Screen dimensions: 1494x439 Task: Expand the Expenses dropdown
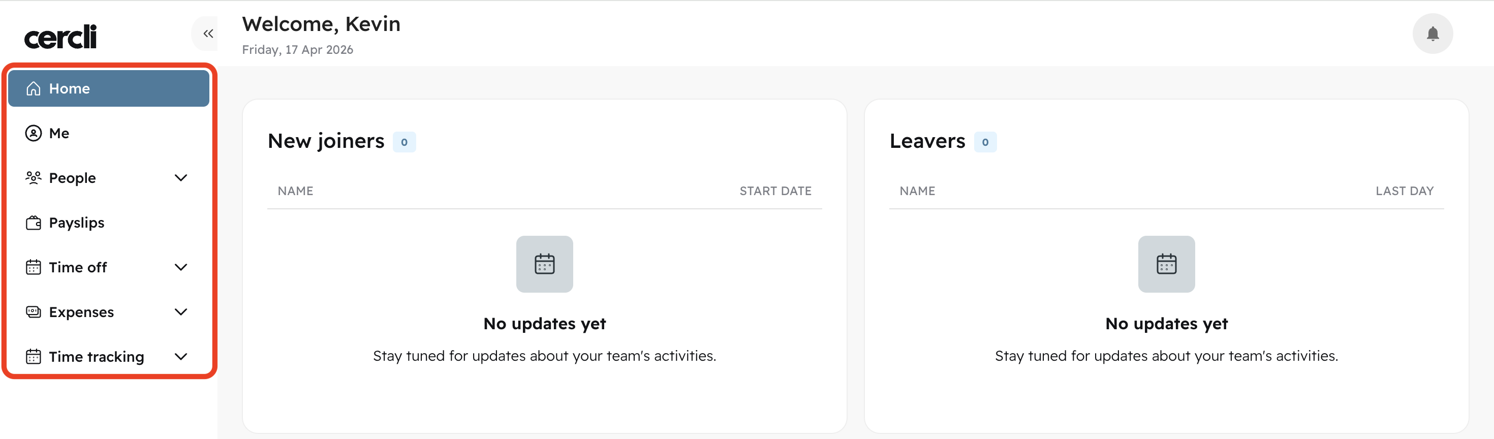[181, 312]
